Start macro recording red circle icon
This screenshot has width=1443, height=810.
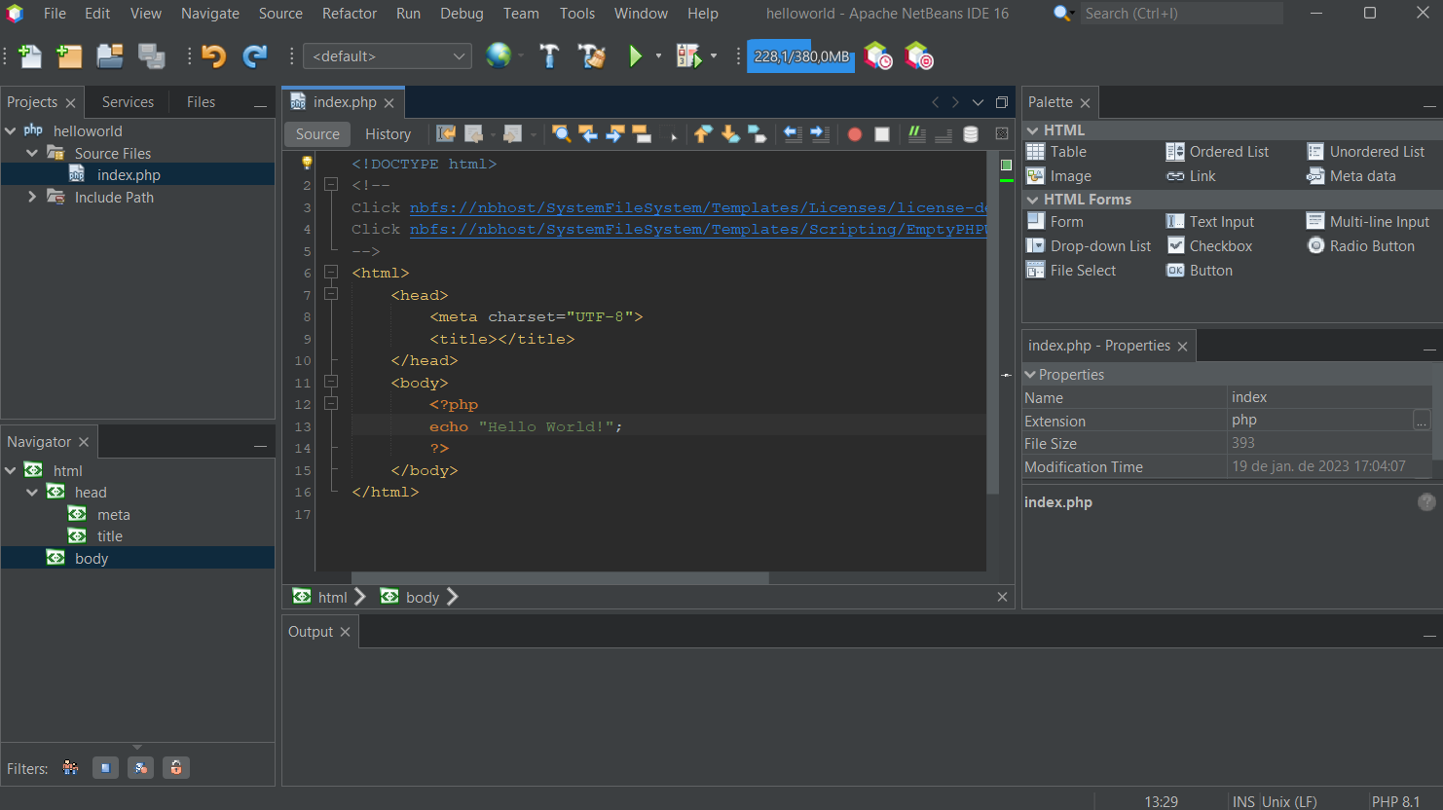click(x=855, y=134)
